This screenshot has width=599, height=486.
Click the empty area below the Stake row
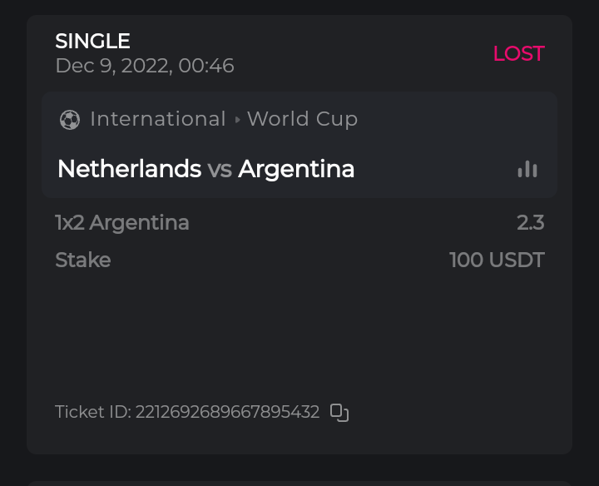299,333
